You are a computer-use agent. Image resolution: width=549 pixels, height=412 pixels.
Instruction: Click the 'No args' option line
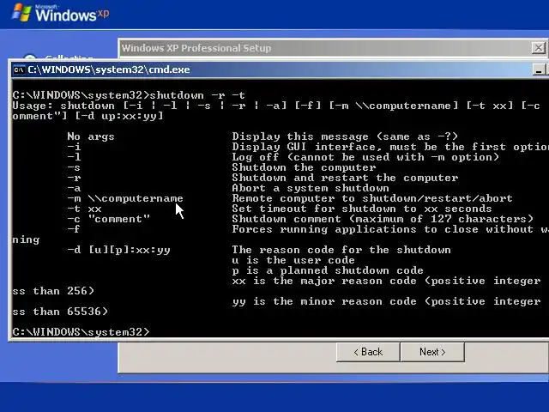coord(91,136)
